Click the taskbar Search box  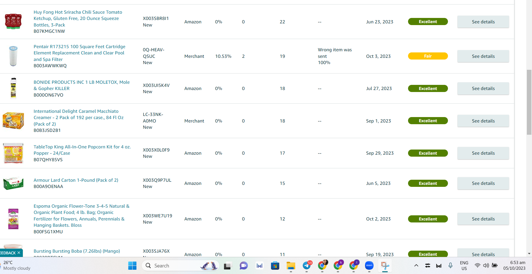180,266
